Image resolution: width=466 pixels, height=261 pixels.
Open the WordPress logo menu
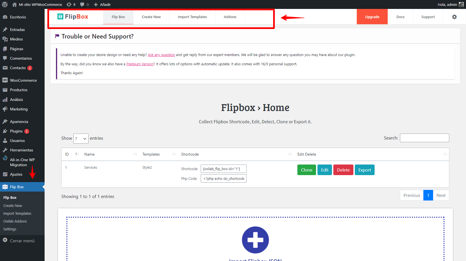tap(4, 4)
